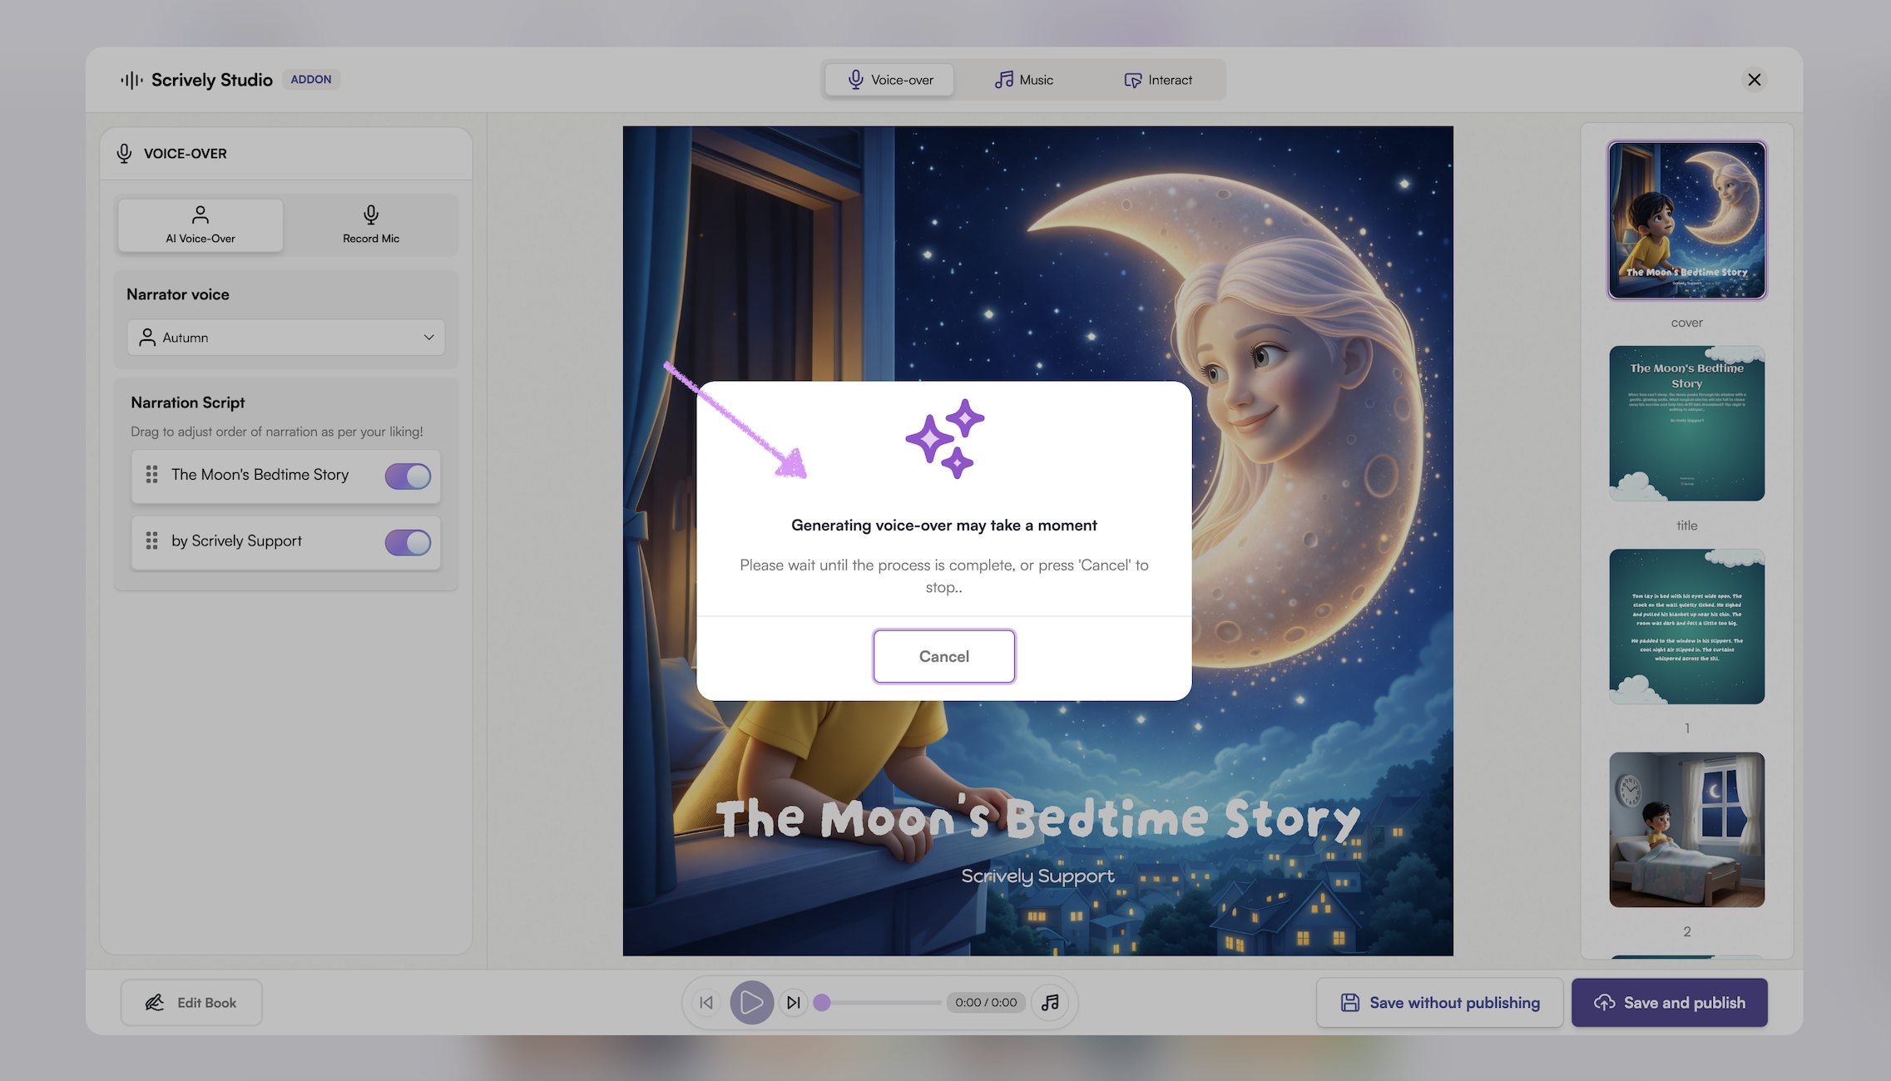Toggle off by Scrively Support narration

click(x=408, y=543)
